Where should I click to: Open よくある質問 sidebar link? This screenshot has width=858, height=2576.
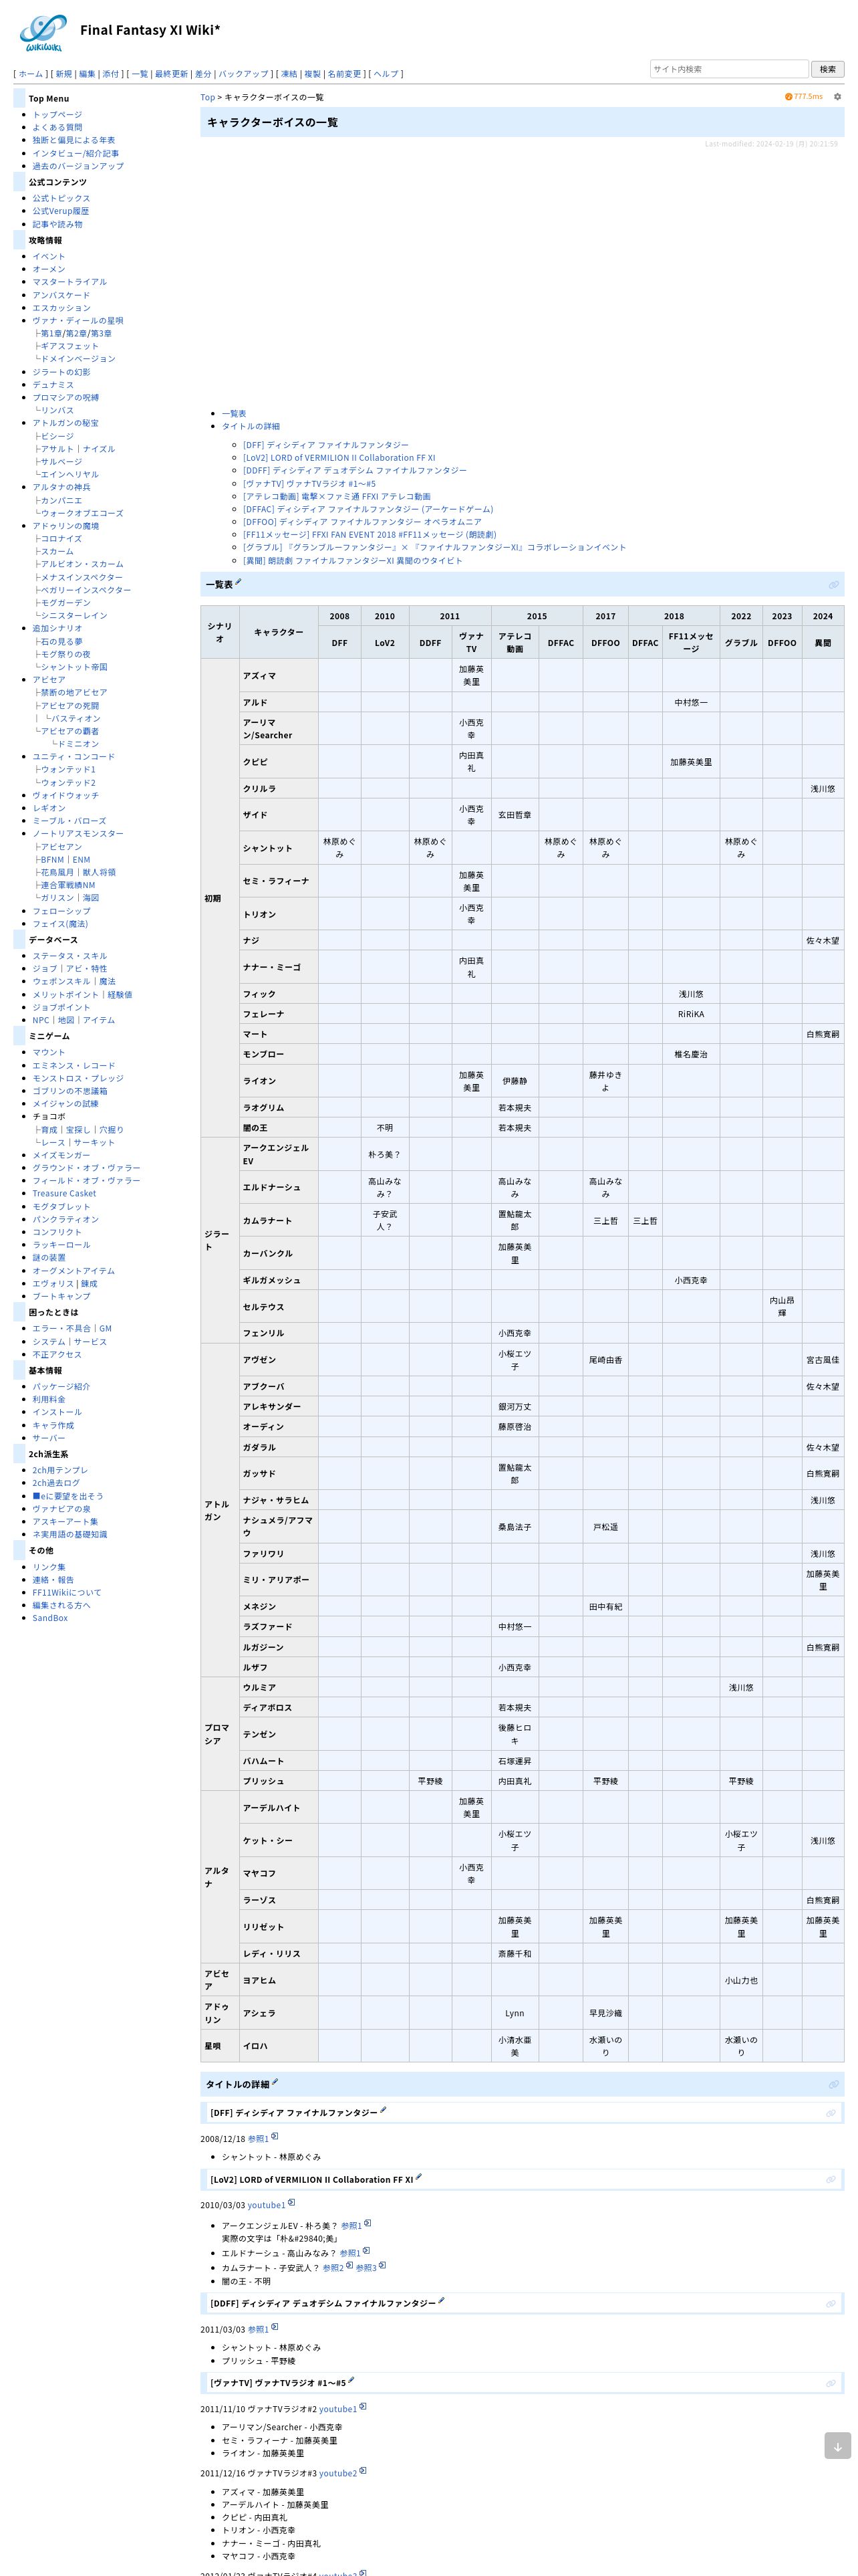(57, 128)
